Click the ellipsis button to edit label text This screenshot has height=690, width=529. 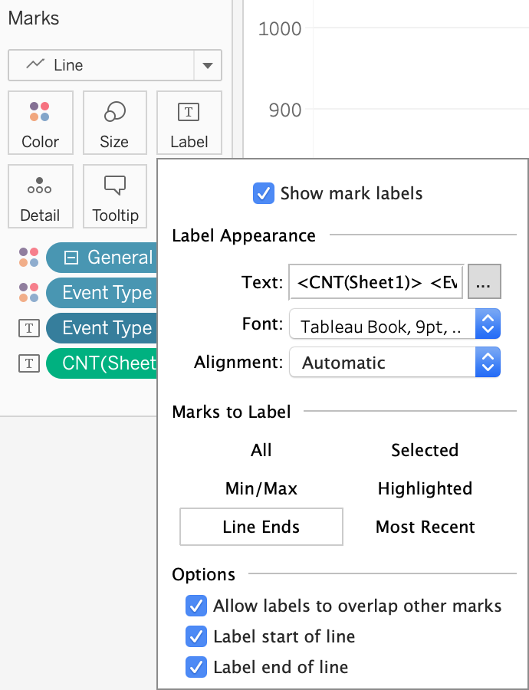[484, 283]
